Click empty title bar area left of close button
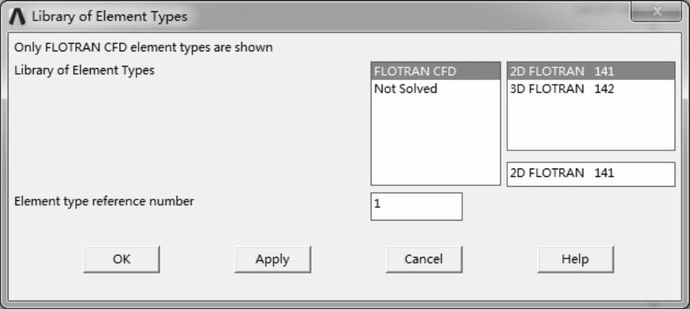The width and height of the screenshot is (690, 309). (422, 14)
